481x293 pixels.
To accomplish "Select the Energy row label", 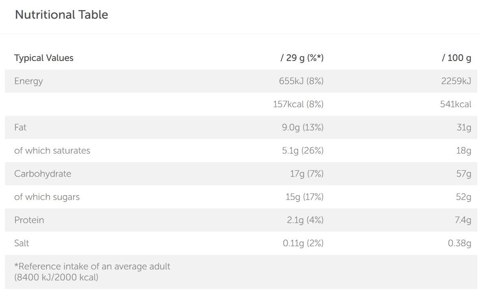I will 28,81.
